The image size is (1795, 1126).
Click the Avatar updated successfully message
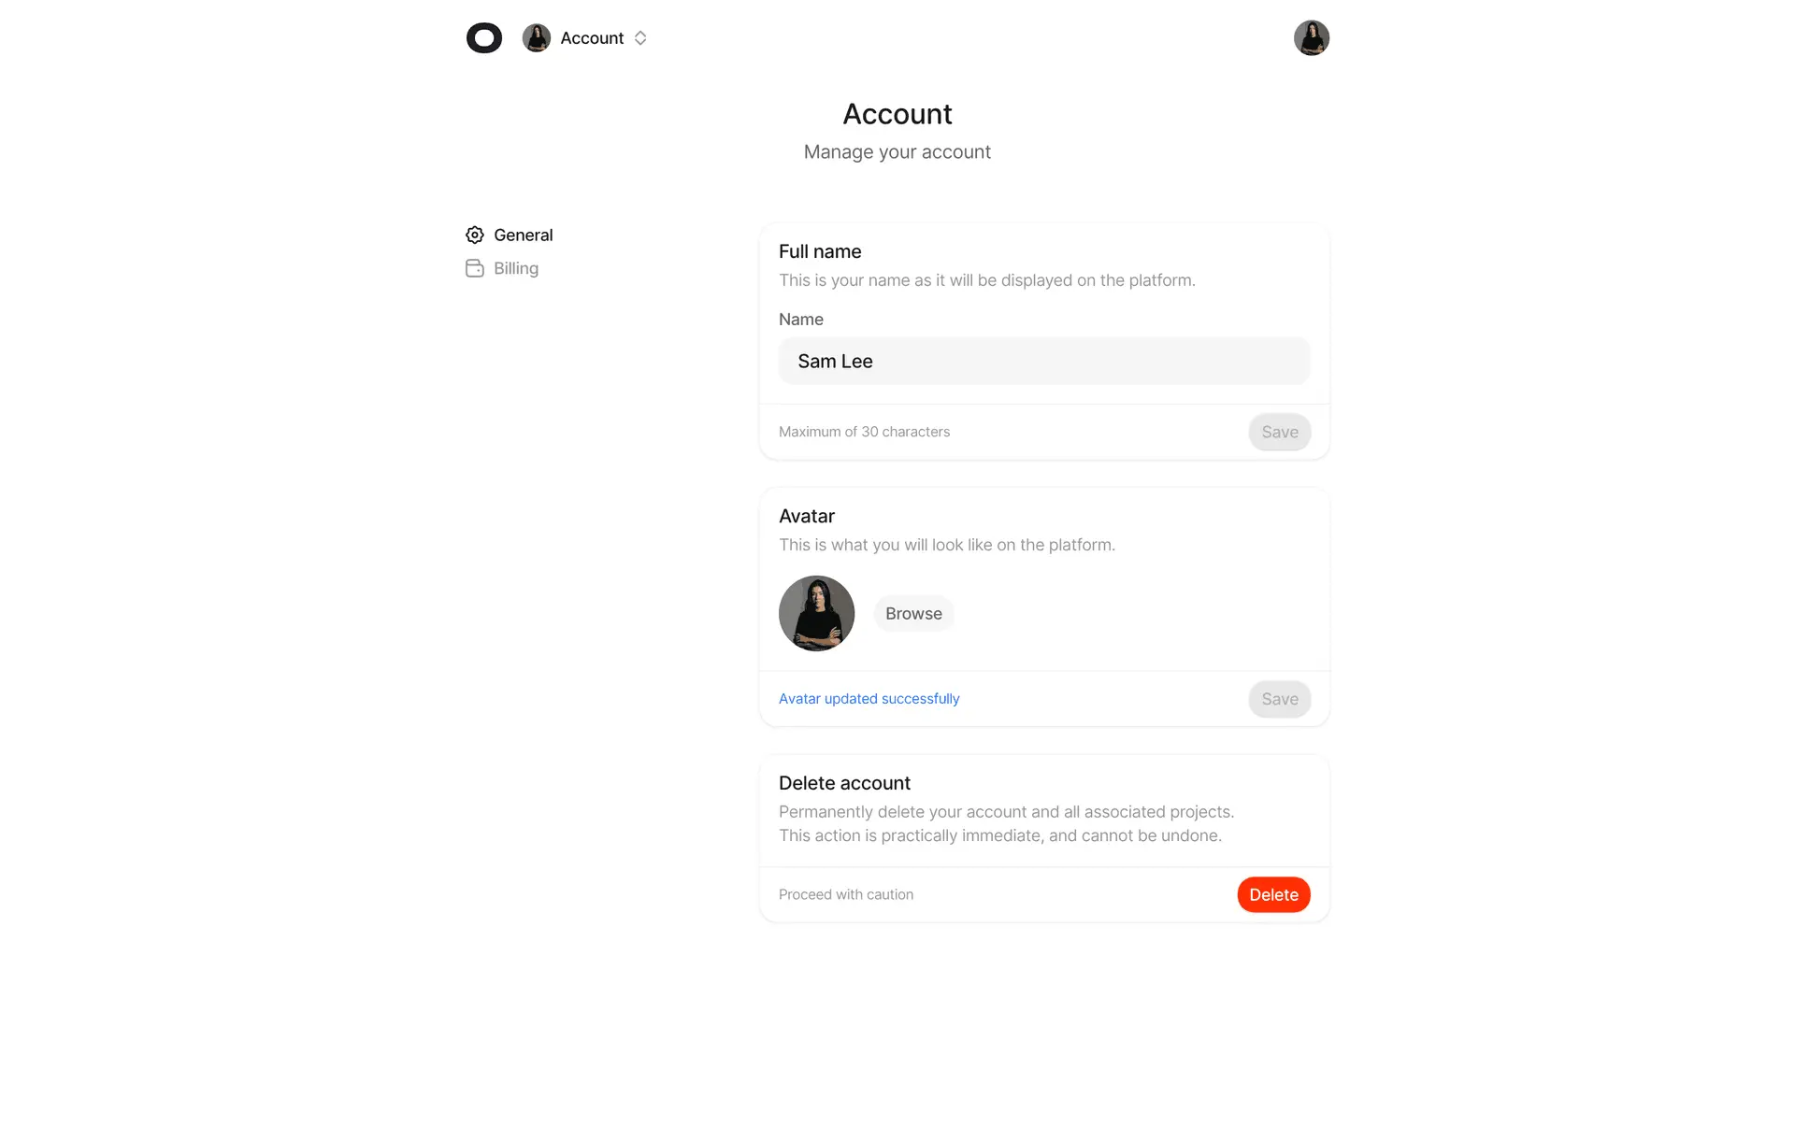point(869,699)
